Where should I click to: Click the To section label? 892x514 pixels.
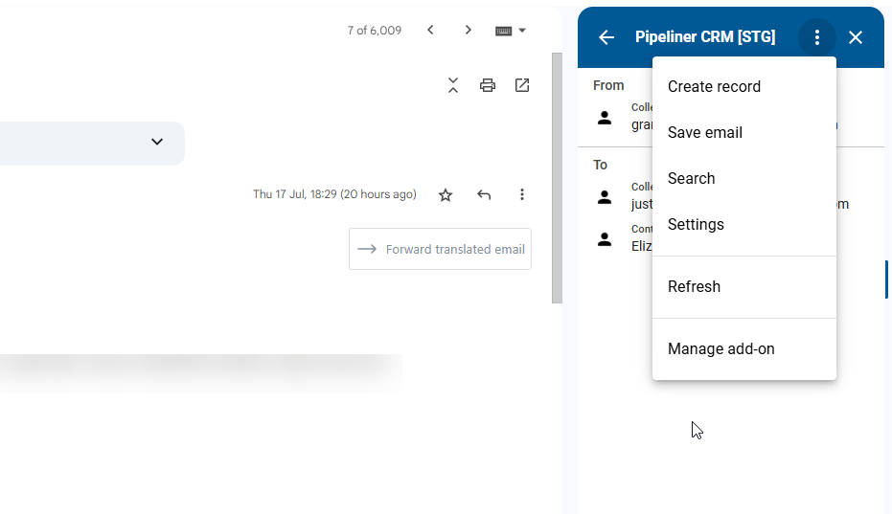[x=600, y=165]
